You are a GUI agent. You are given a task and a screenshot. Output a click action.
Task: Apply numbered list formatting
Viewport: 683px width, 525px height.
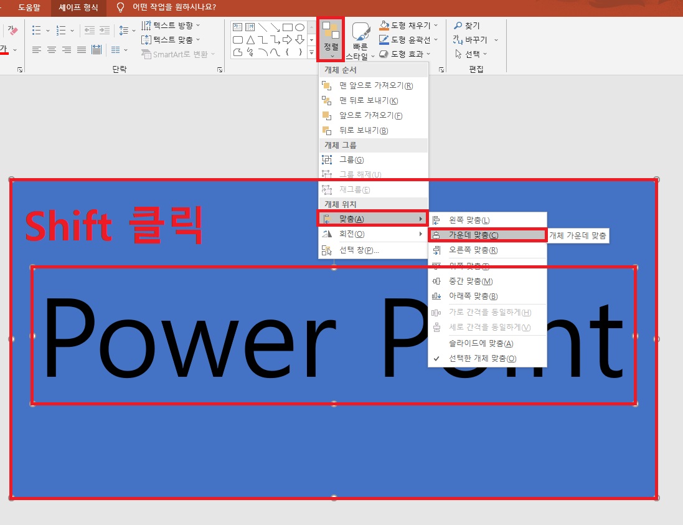[61, 30]
